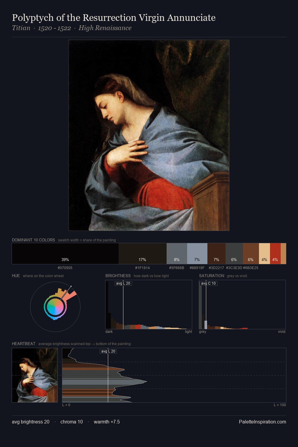
Task: Click the 'HUE' section heading
Action: [x=16, y=276]
